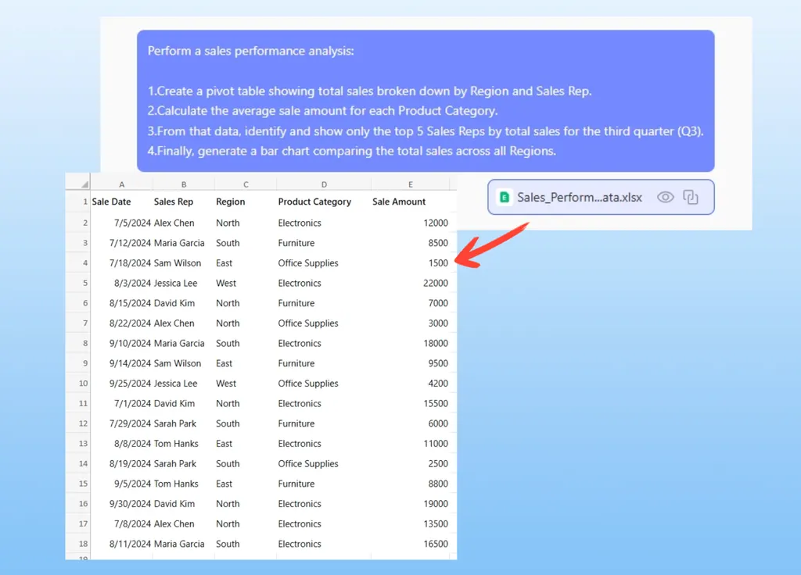Open the Sales_Perform...ata.xlsx file name
This screenshot has height=575, width=801.
coord(579,198)
